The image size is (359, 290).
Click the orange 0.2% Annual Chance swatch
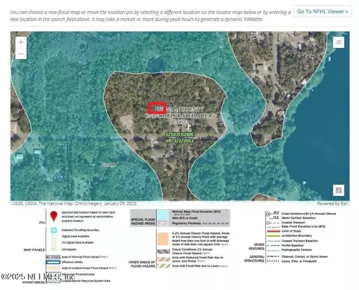click(x=163, y=239)
